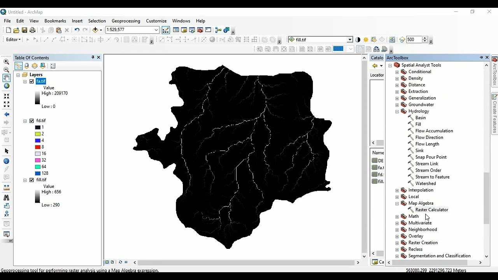Open the Measure tool
Image resolution: width=498 pixels, height=280 pixels.
tap(6, 187)
